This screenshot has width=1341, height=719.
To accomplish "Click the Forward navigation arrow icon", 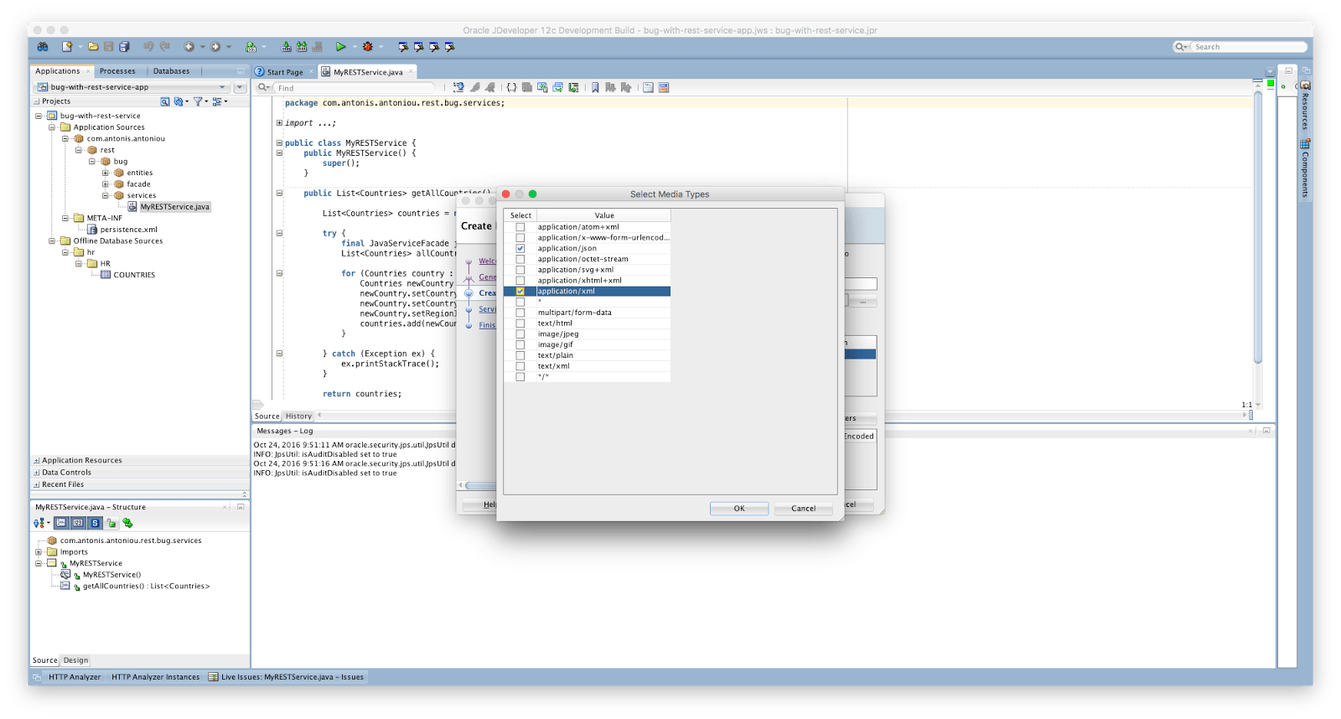I will 215,47.
